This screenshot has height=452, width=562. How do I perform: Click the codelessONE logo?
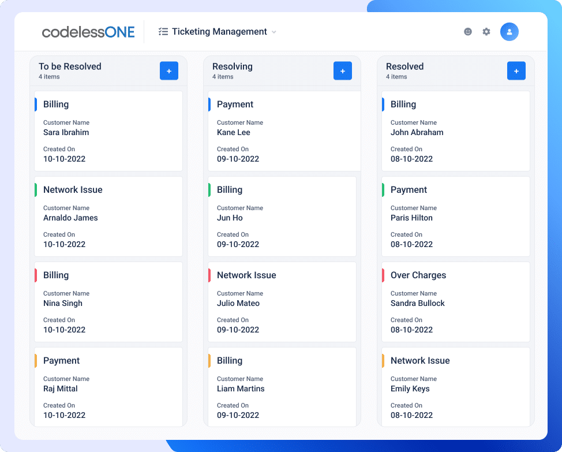88,32
